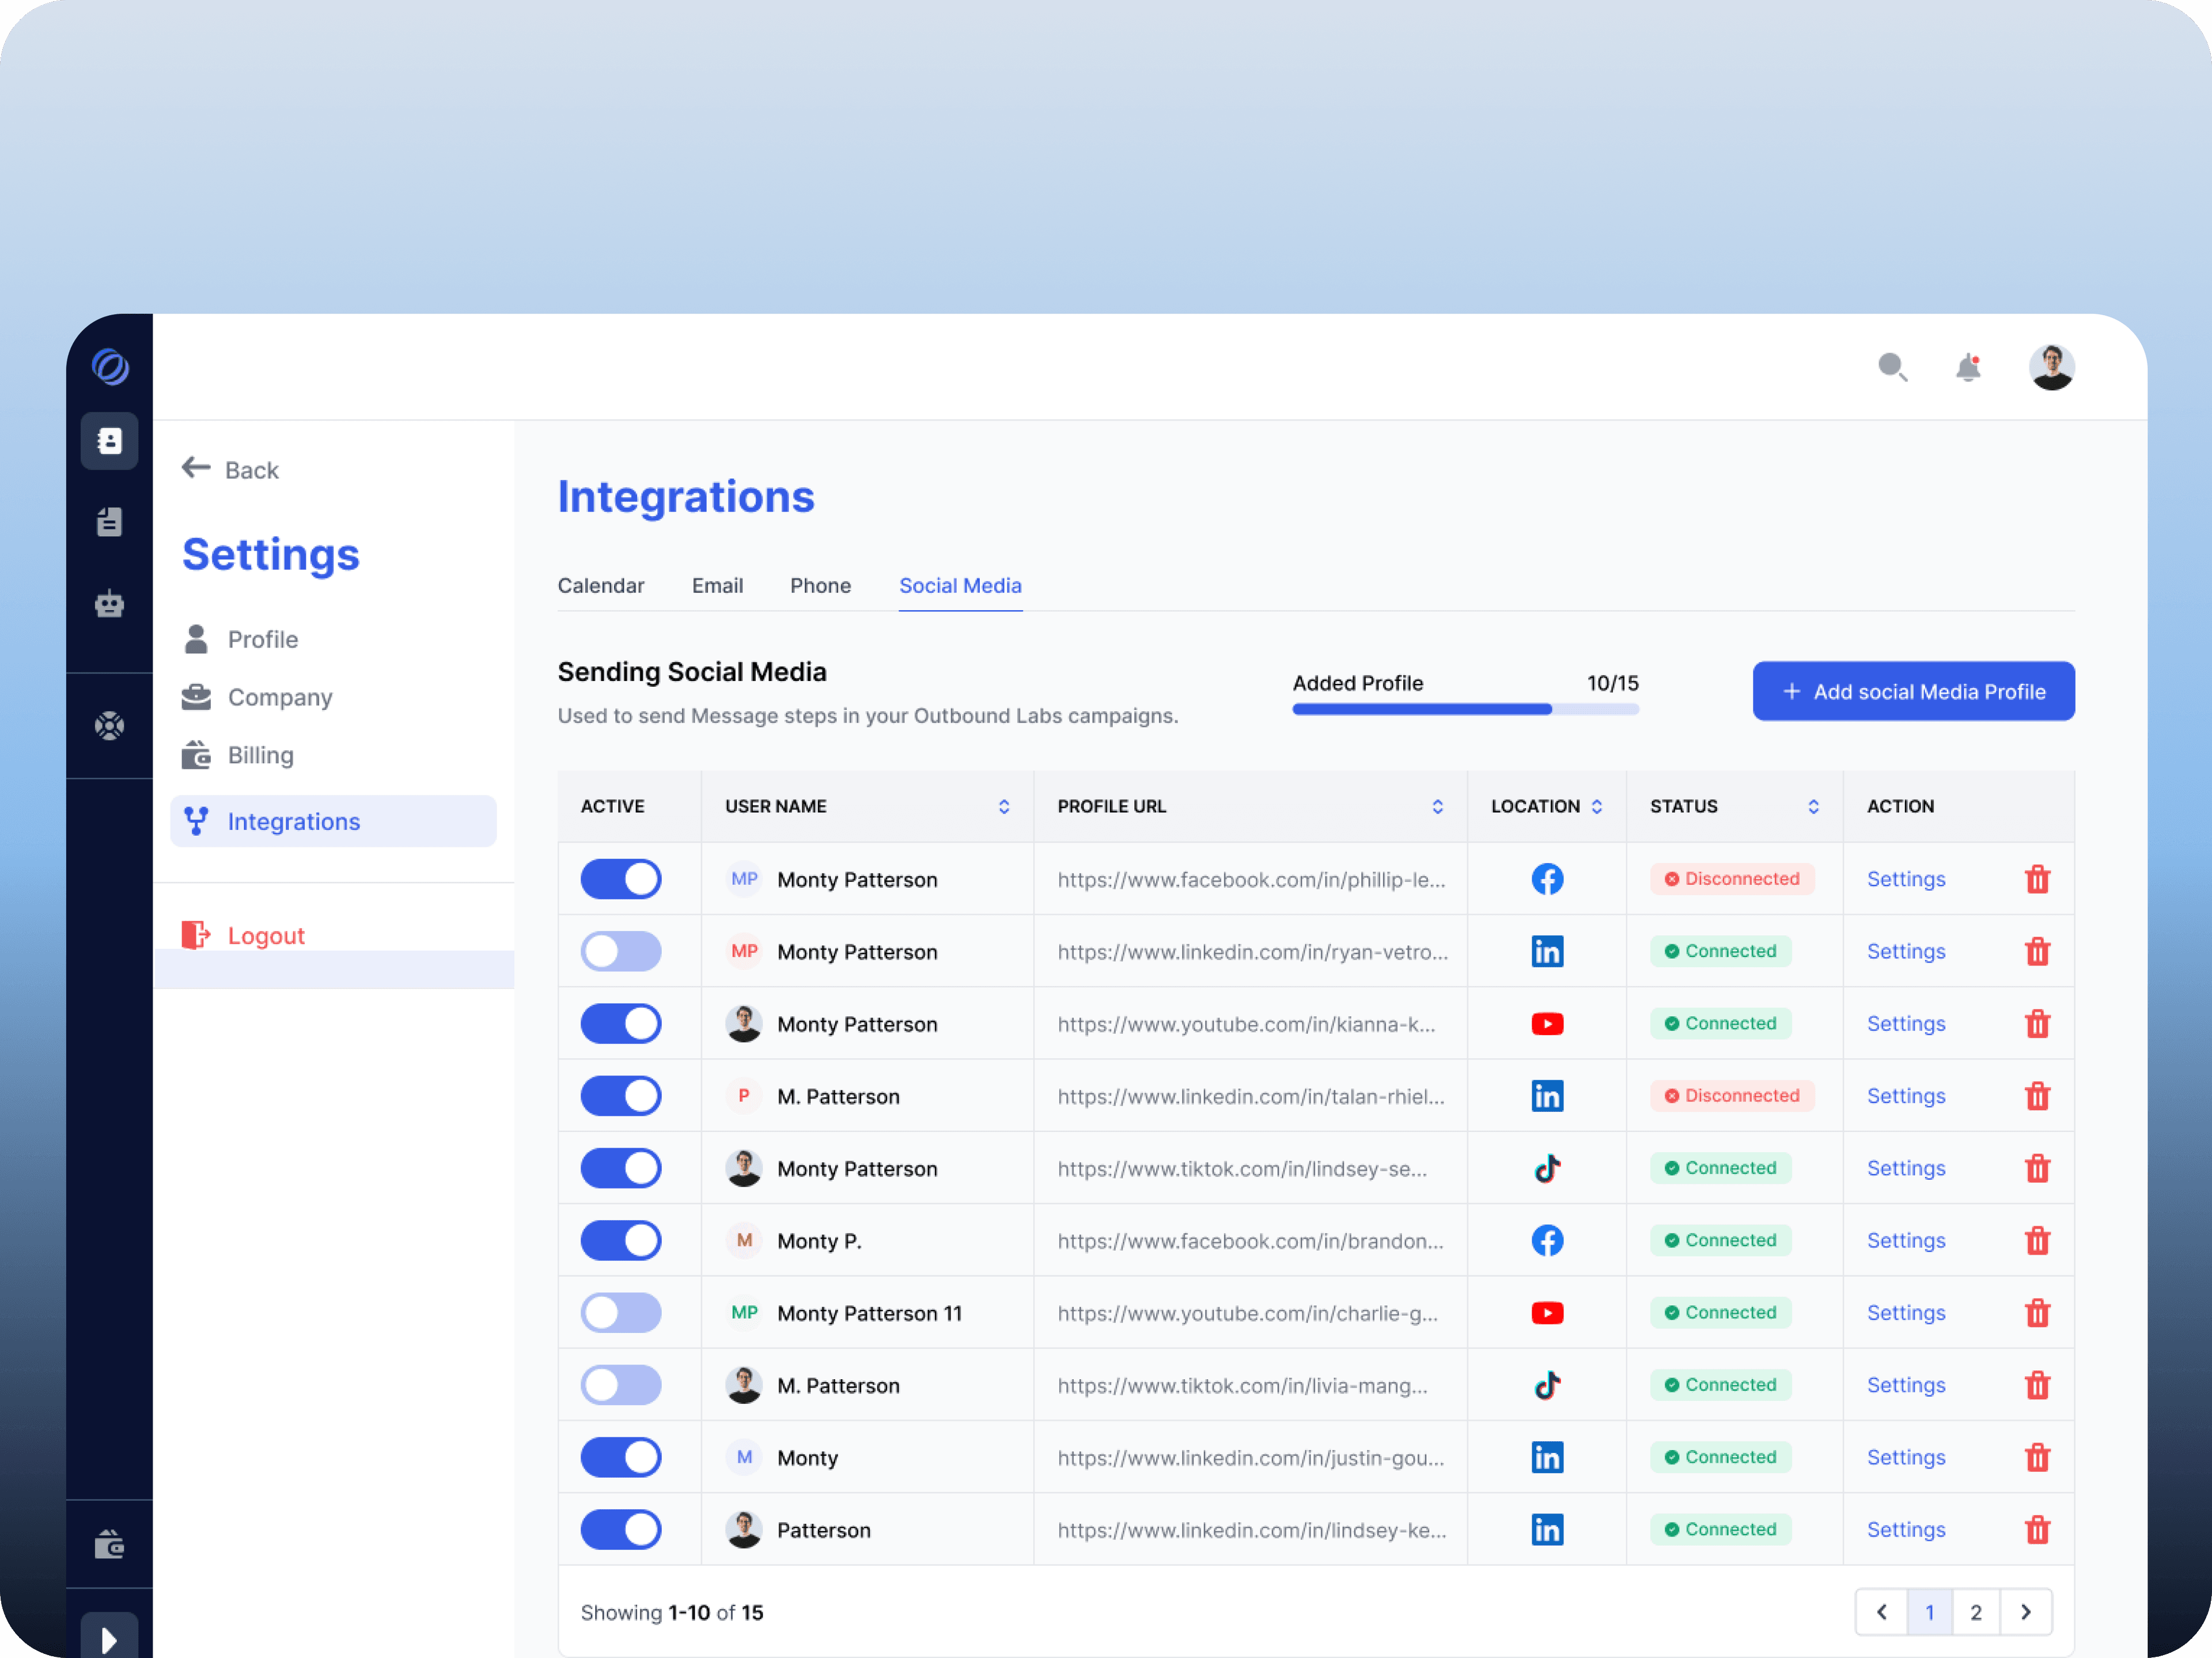Sort by Status column
The height and width of the screenshot is (1658, 2212).
(x=1813, y=806)
